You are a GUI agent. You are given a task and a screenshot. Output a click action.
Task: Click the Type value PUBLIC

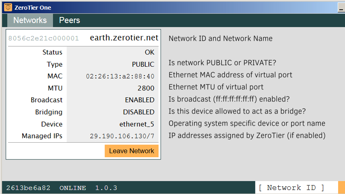coord(143,64)
